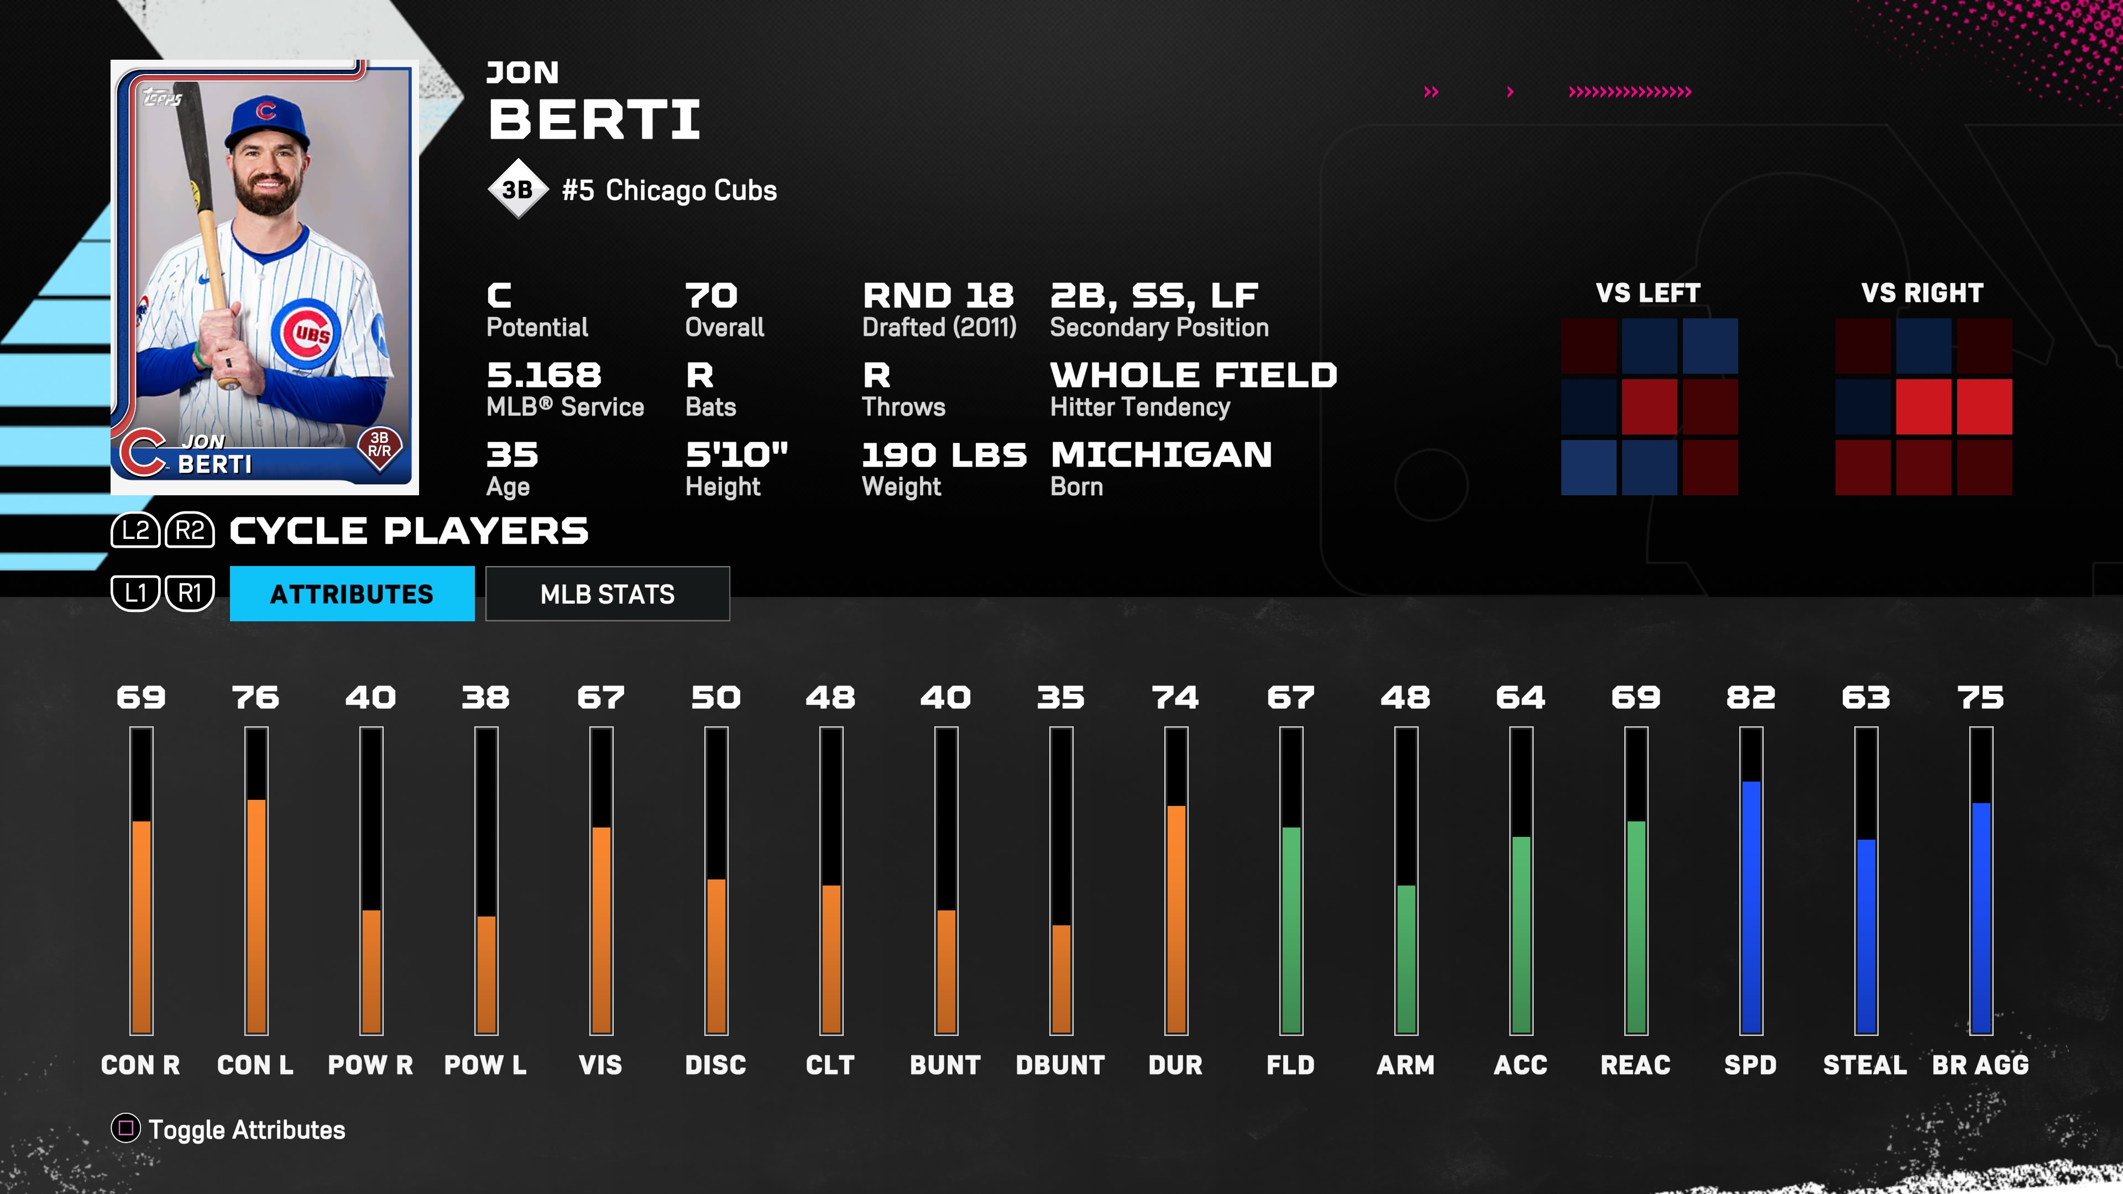
Task: Click the square Toggle Attributes icon
Action: point(126,1128)
